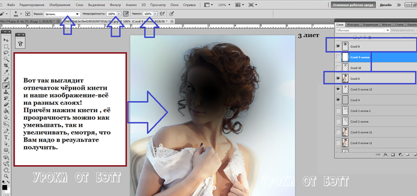Select the Zoom magnifier tool
Viewport: 417px width, 196px height.
6,176
